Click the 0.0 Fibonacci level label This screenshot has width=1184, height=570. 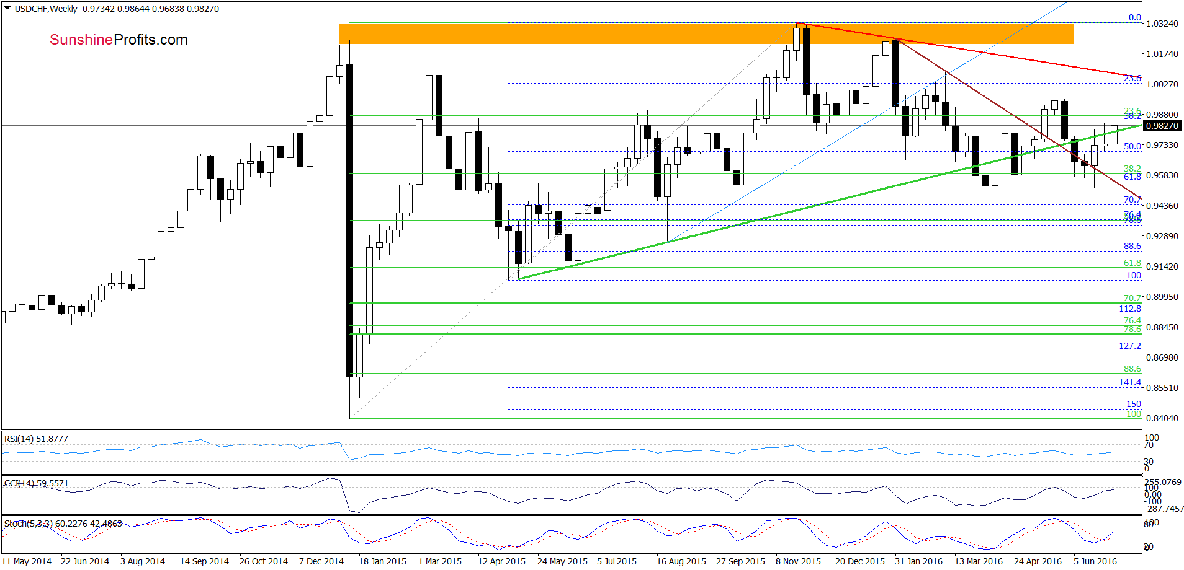pyautogui.click(x=1135, y=17)
